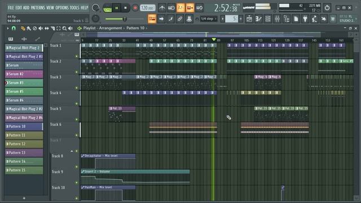Select the Mute tool in Playlist
The height and width of the screenshot is (203, 361).
pos(41,28)
